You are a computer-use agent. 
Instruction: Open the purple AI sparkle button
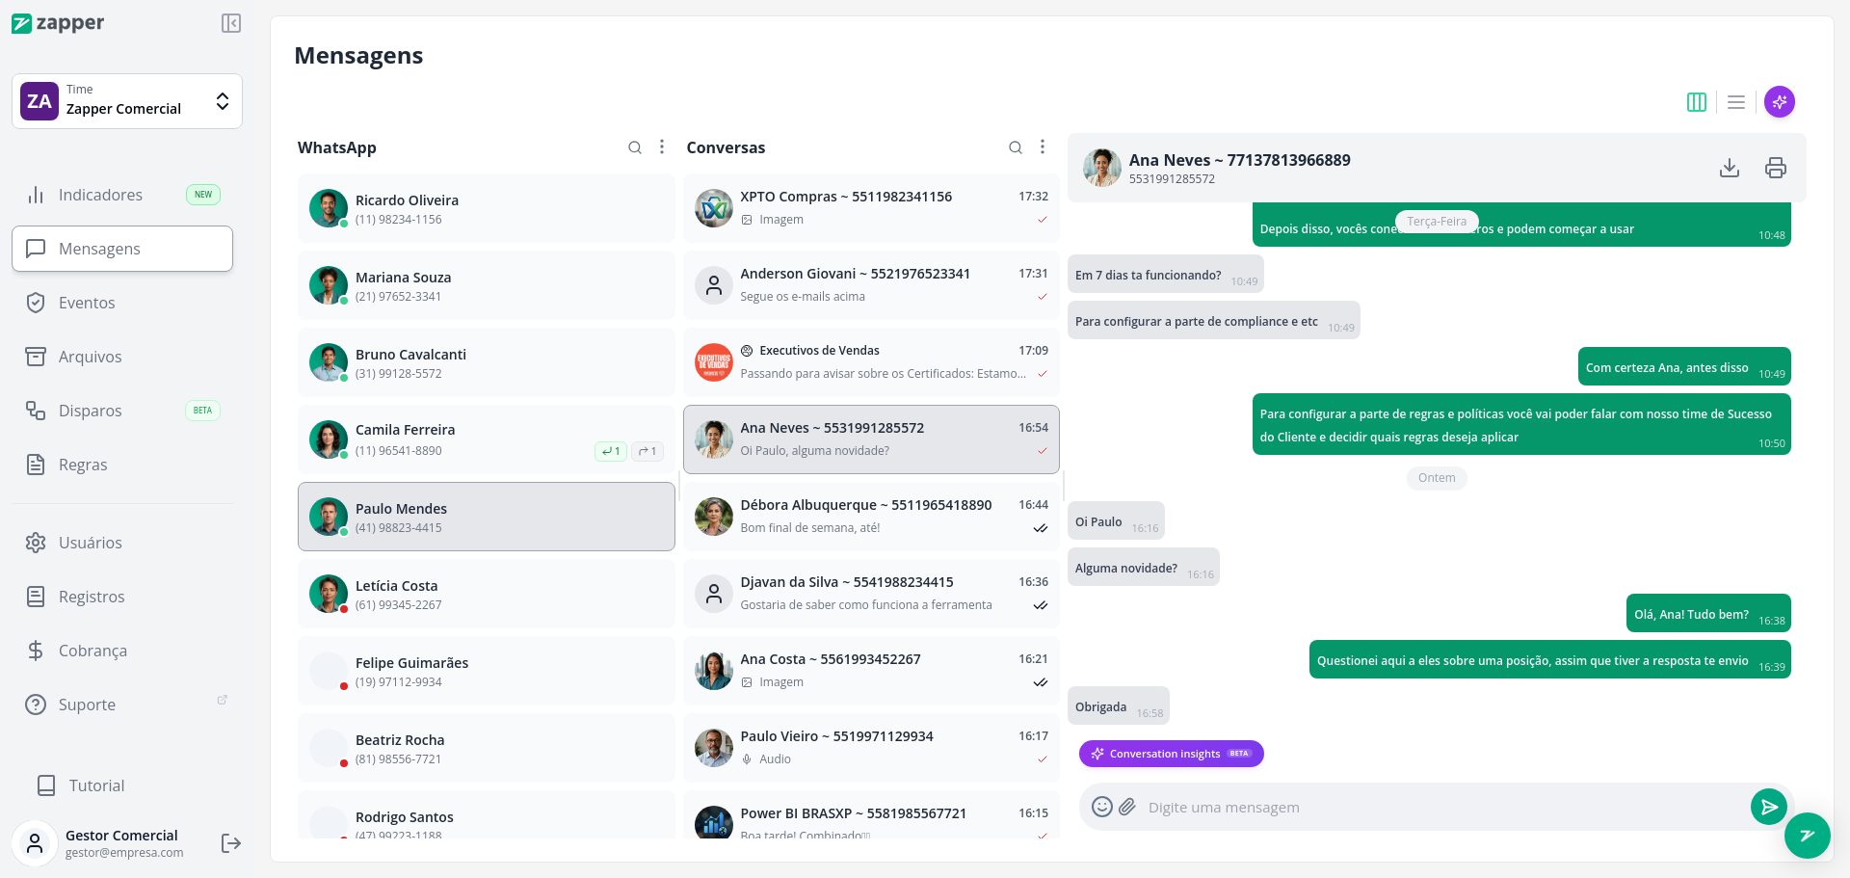coord(1780,102)
